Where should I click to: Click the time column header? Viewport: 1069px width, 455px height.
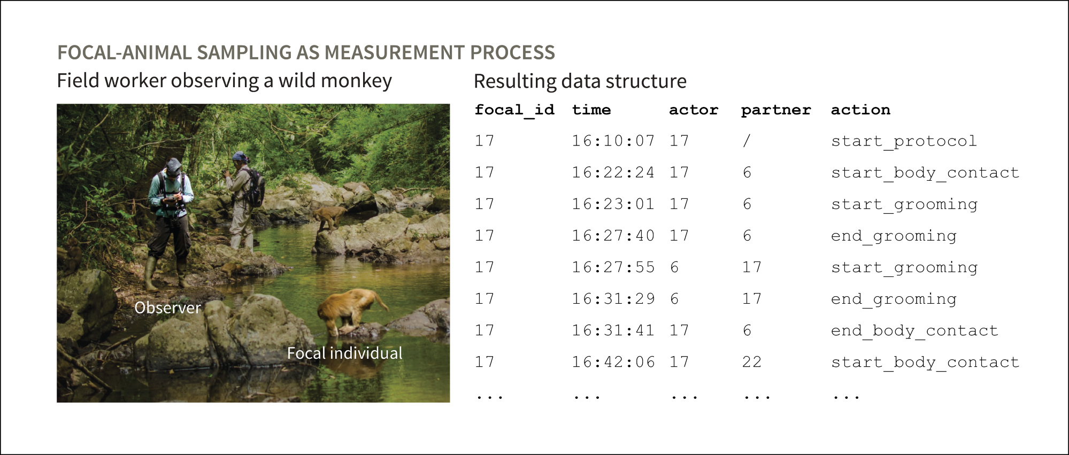591,110
